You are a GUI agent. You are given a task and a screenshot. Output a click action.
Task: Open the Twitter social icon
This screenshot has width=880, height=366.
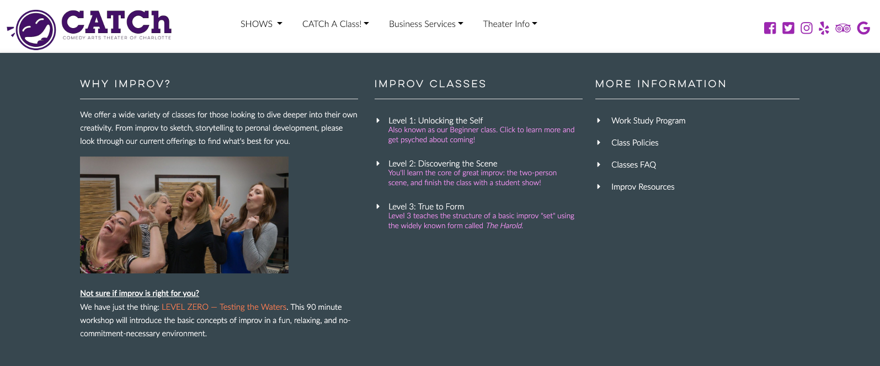click(x=788, y=28)
